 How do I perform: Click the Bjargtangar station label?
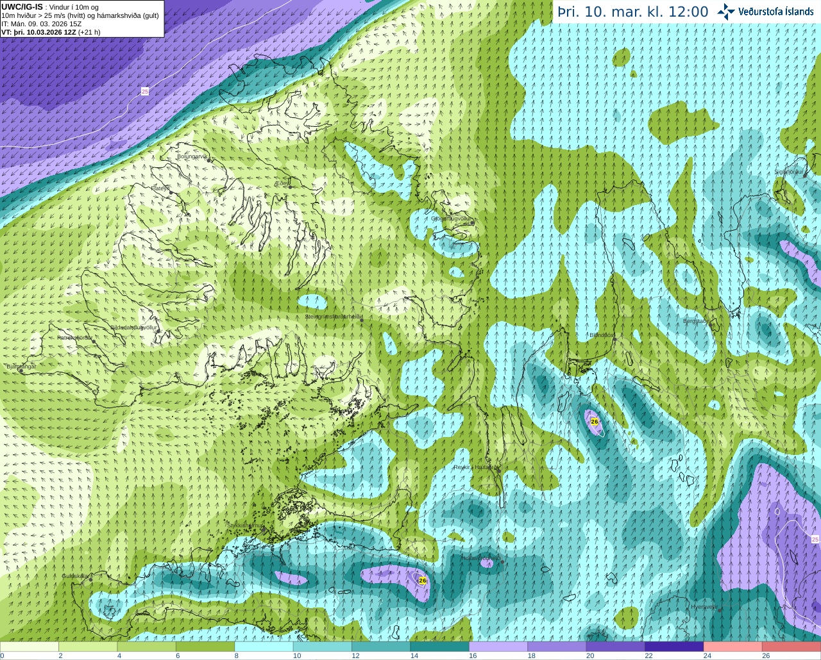coord(21,367)
